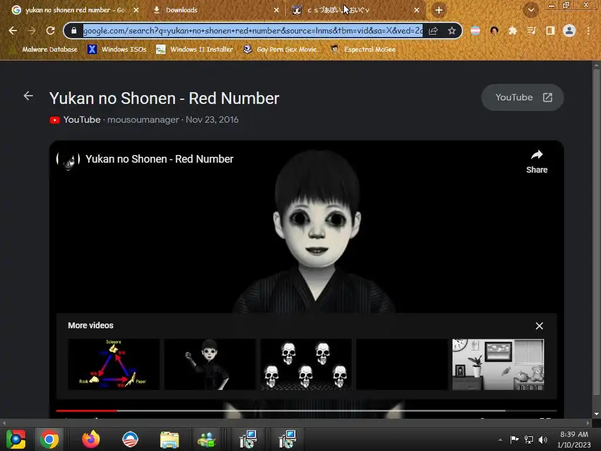Screen dimensions: 601x451
Task: Expand the tab search dropdown arrow
Action: point(531,10)
